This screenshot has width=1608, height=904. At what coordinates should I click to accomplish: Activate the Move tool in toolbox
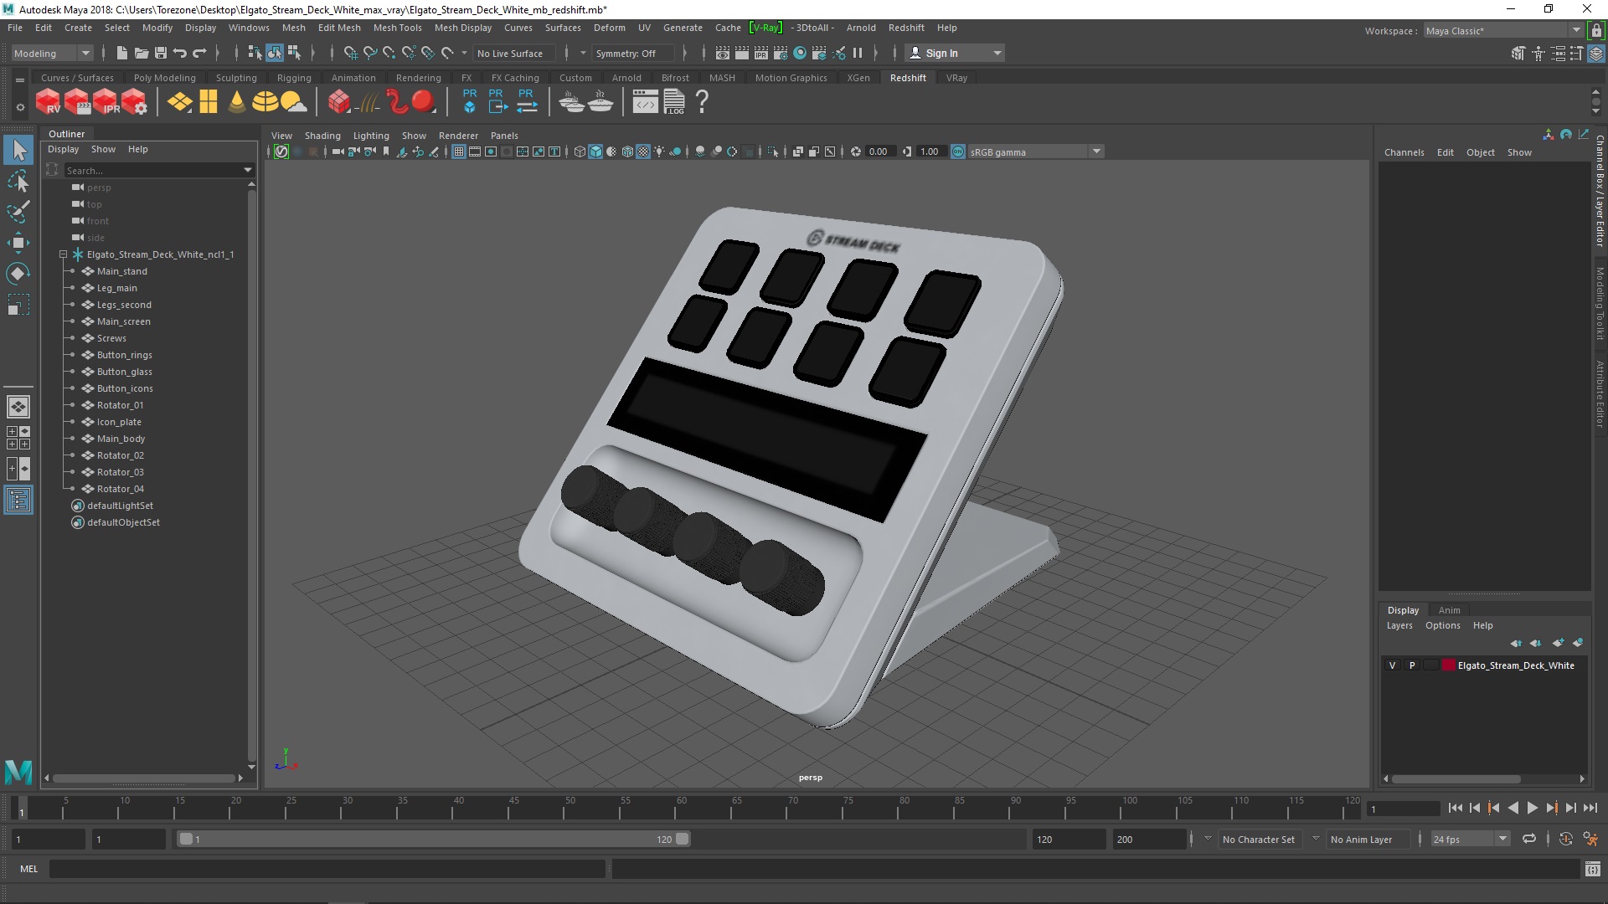18,243
